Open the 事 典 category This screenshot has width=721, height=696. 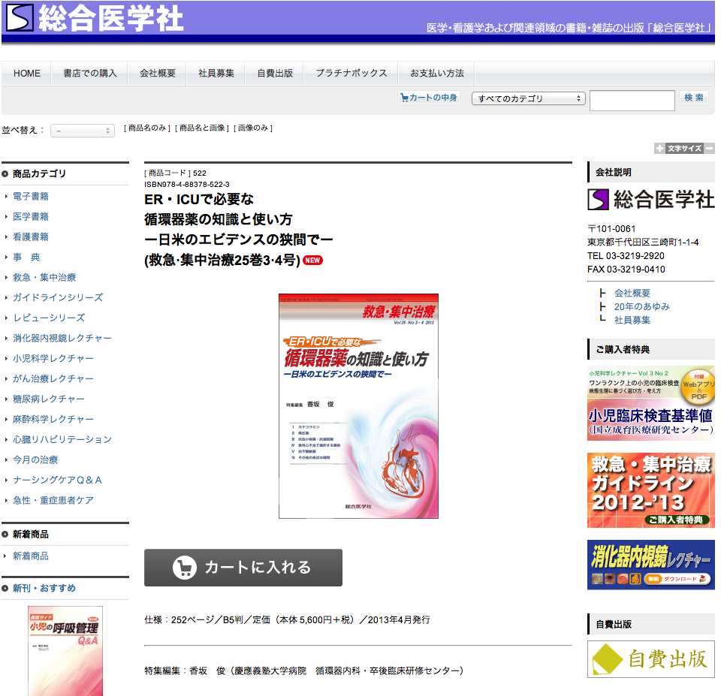[x=26, y=257]
